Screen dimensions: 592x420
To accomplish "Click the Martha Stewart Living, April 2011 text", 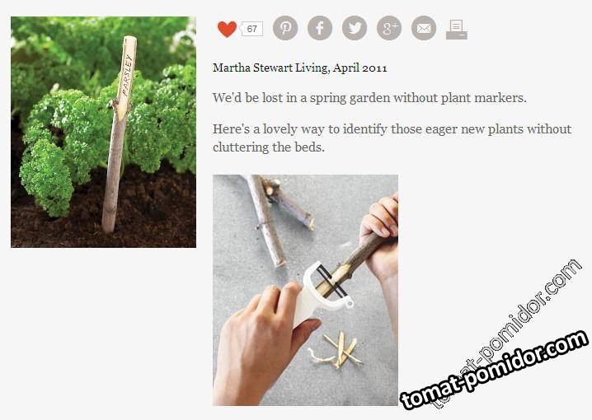I will point(300,68).
